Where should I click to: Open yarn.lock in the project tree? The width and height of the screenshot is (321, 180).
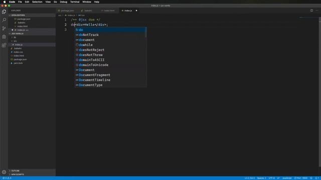coord(32,63)
